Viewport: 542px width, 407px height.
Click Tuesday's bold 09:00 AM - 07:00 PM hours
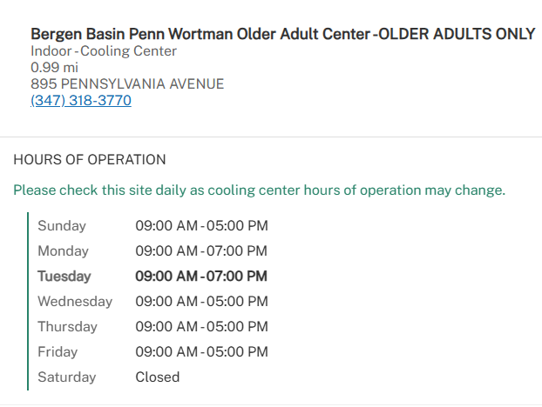pos(201,277)
